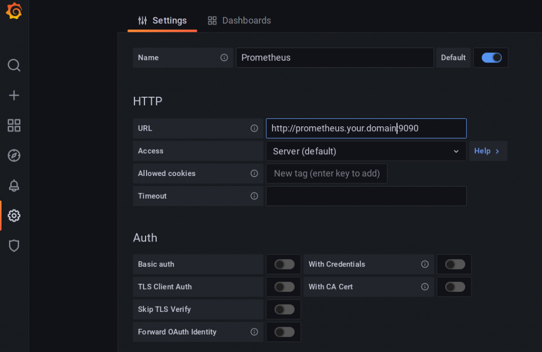Screen dimensions: 542x352
Task: Click the info icon beside Forward OAuth Identity
Action: pyautogui.click(x=255, y=332)
